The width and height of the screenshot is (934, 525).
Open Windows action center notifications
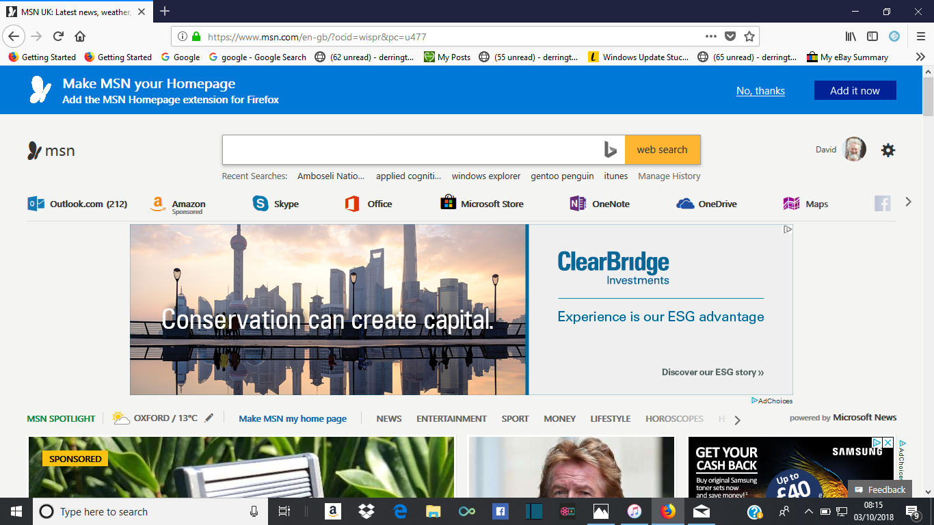(912, 511)
